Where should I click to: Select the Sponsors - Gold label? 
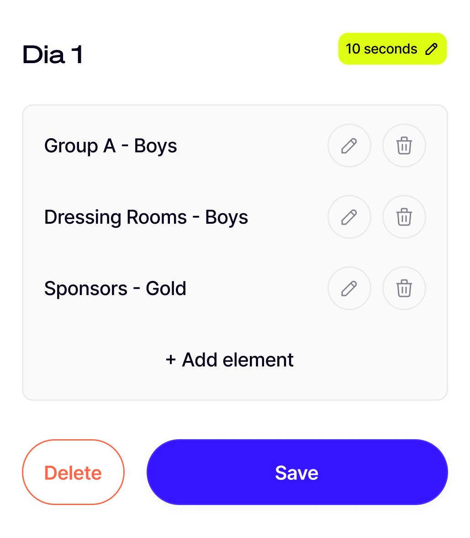115,289
